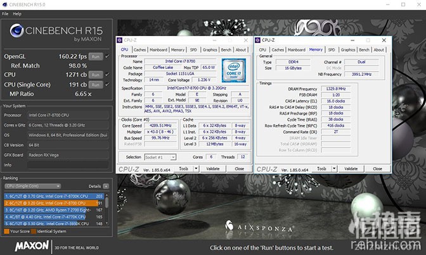The width and height of the screenshot is (426, 255).
Task: Open the Socket #1 selection dropdown
Action: pos(160,157)
